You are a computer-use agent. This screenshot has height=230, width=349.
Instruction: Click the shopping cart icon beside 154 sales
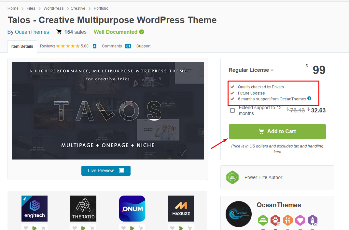59,32
